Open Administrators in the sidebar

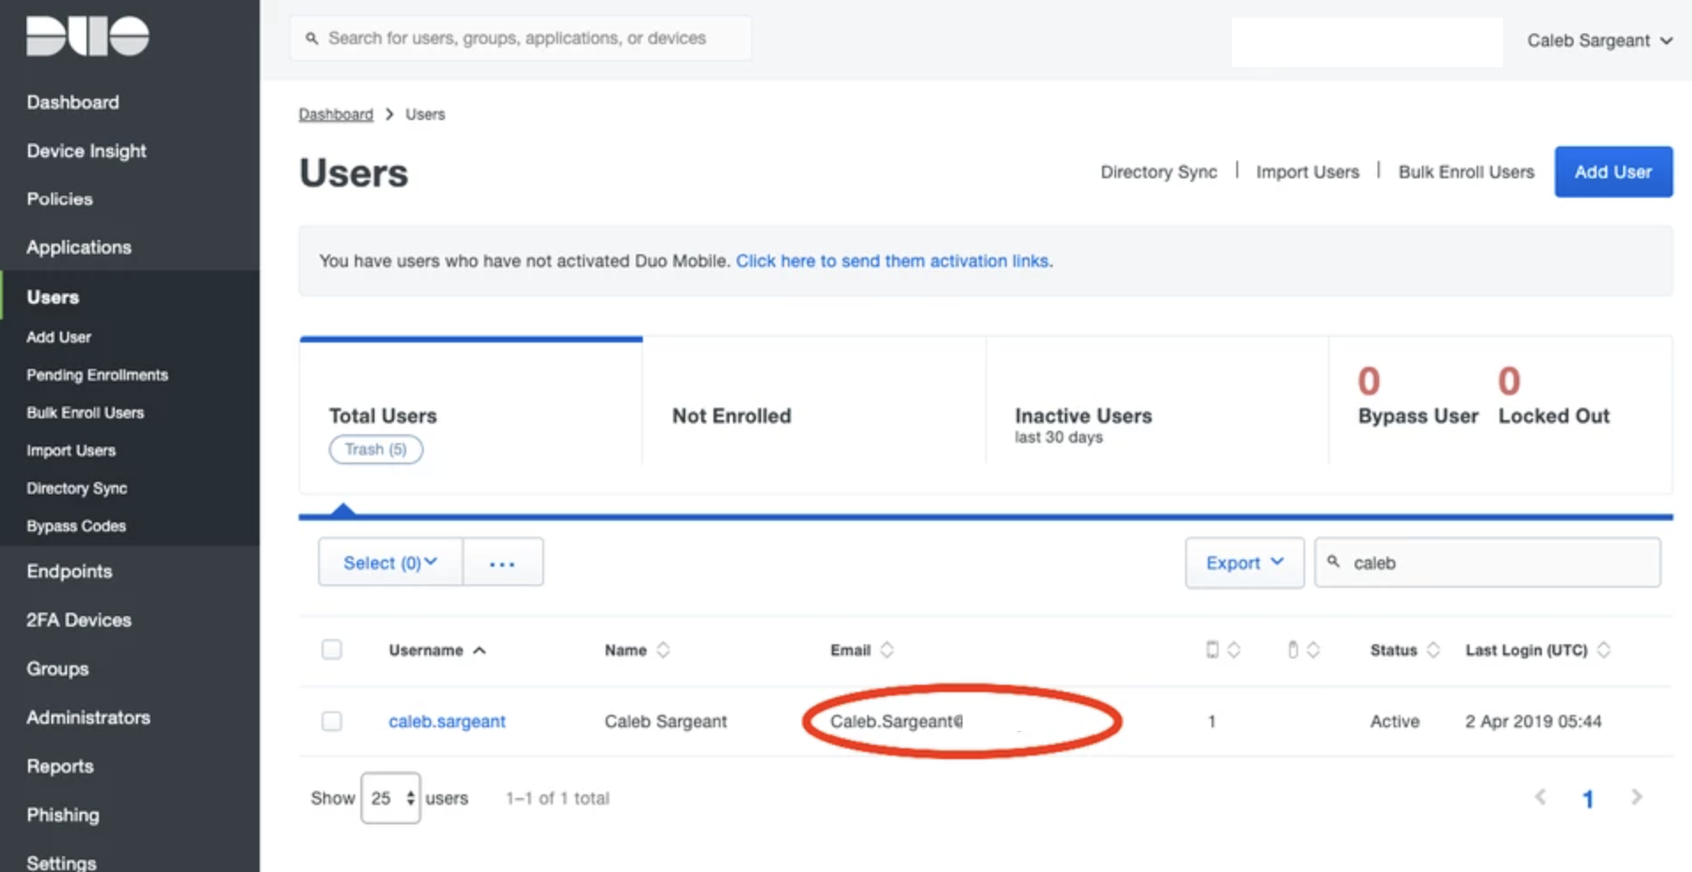[88, 718]
